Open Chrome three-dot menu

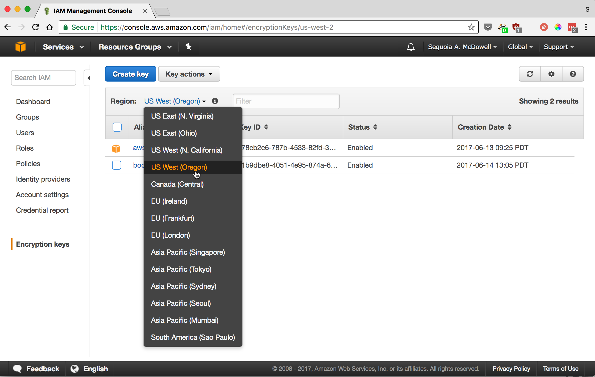click(x=586, y=27)
